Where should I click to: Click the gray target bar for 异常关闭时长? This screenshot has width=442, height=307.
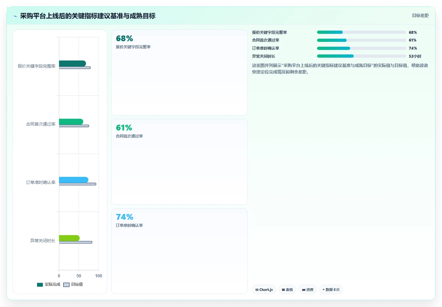tap(76, 242)
